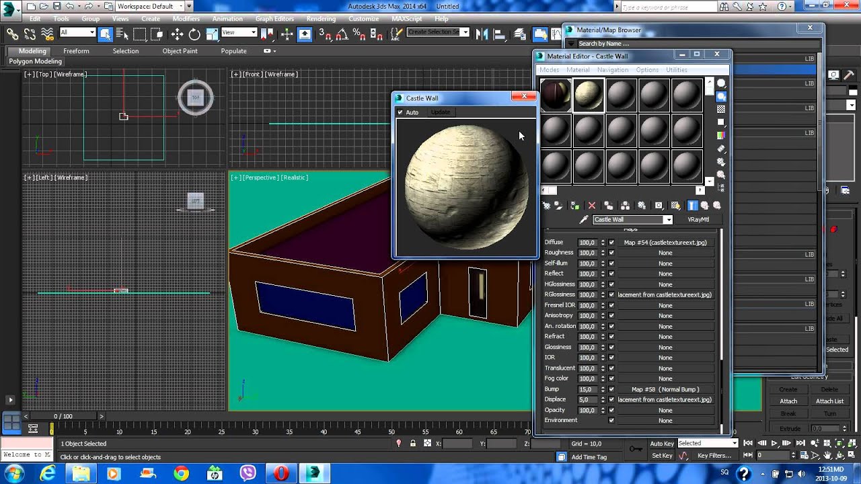
Task: Choose the Select and Rotate tool
Action: pyautogui.click(x=194, y=34)
